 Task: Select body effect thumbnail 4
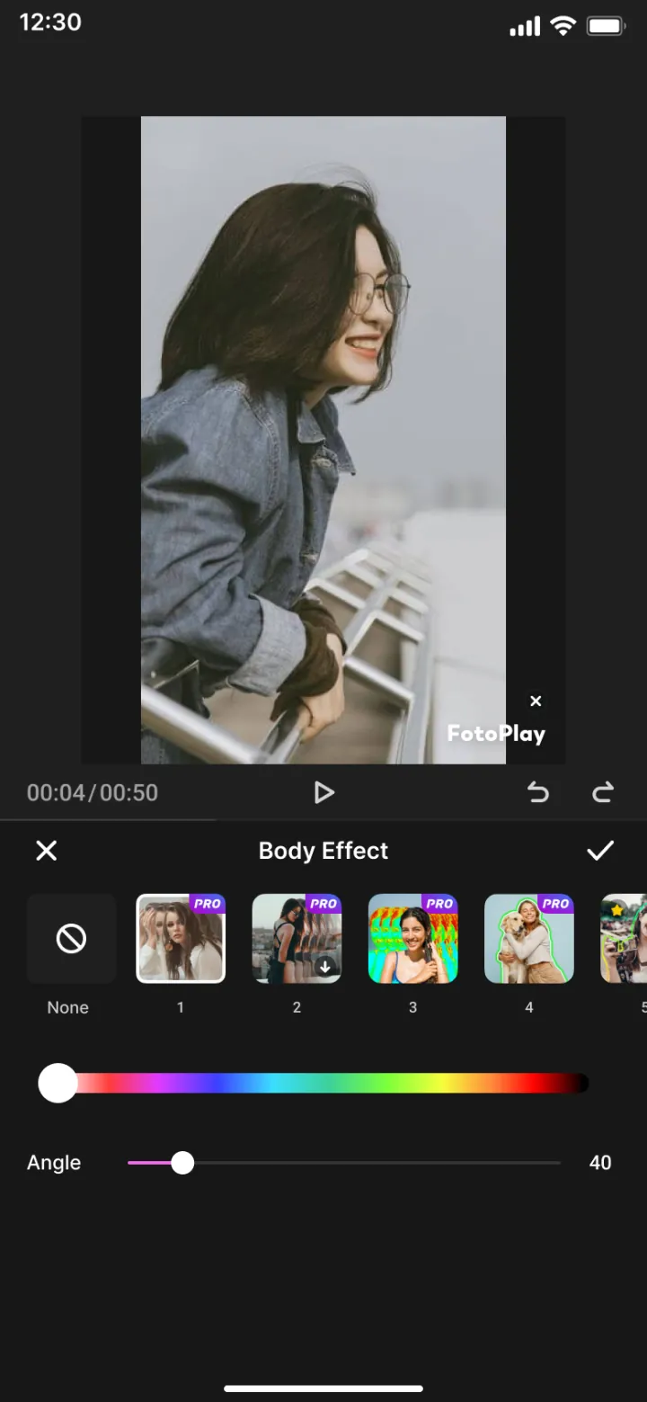tap(529, 939)
